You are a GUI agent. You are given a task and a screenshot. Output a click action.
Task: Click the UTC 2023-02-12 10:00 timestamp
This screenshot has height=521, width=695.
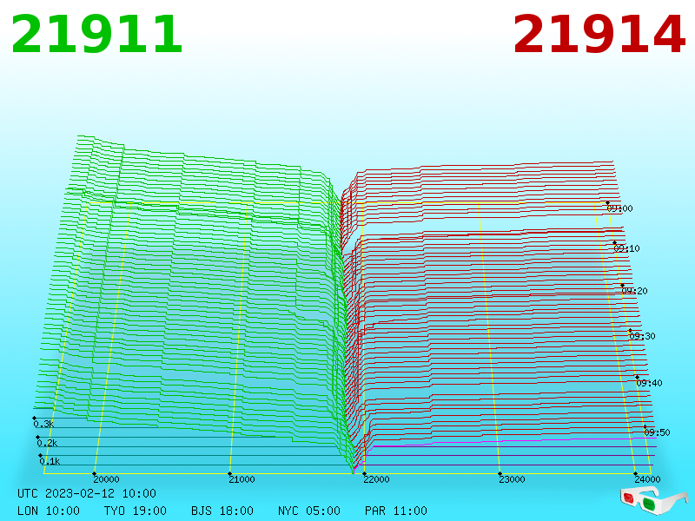(x=87, y=493)
